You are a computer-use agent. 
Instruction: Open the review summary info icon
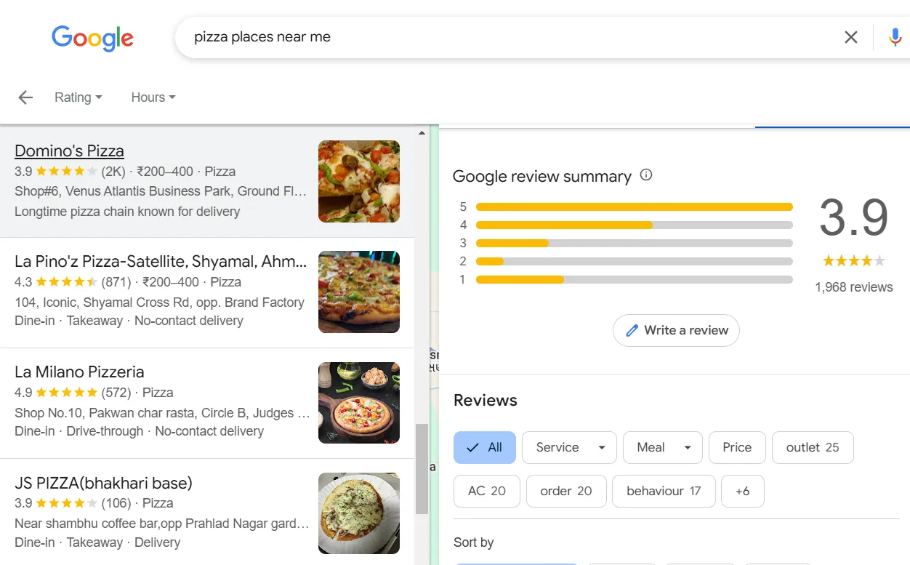coord(645,175)
